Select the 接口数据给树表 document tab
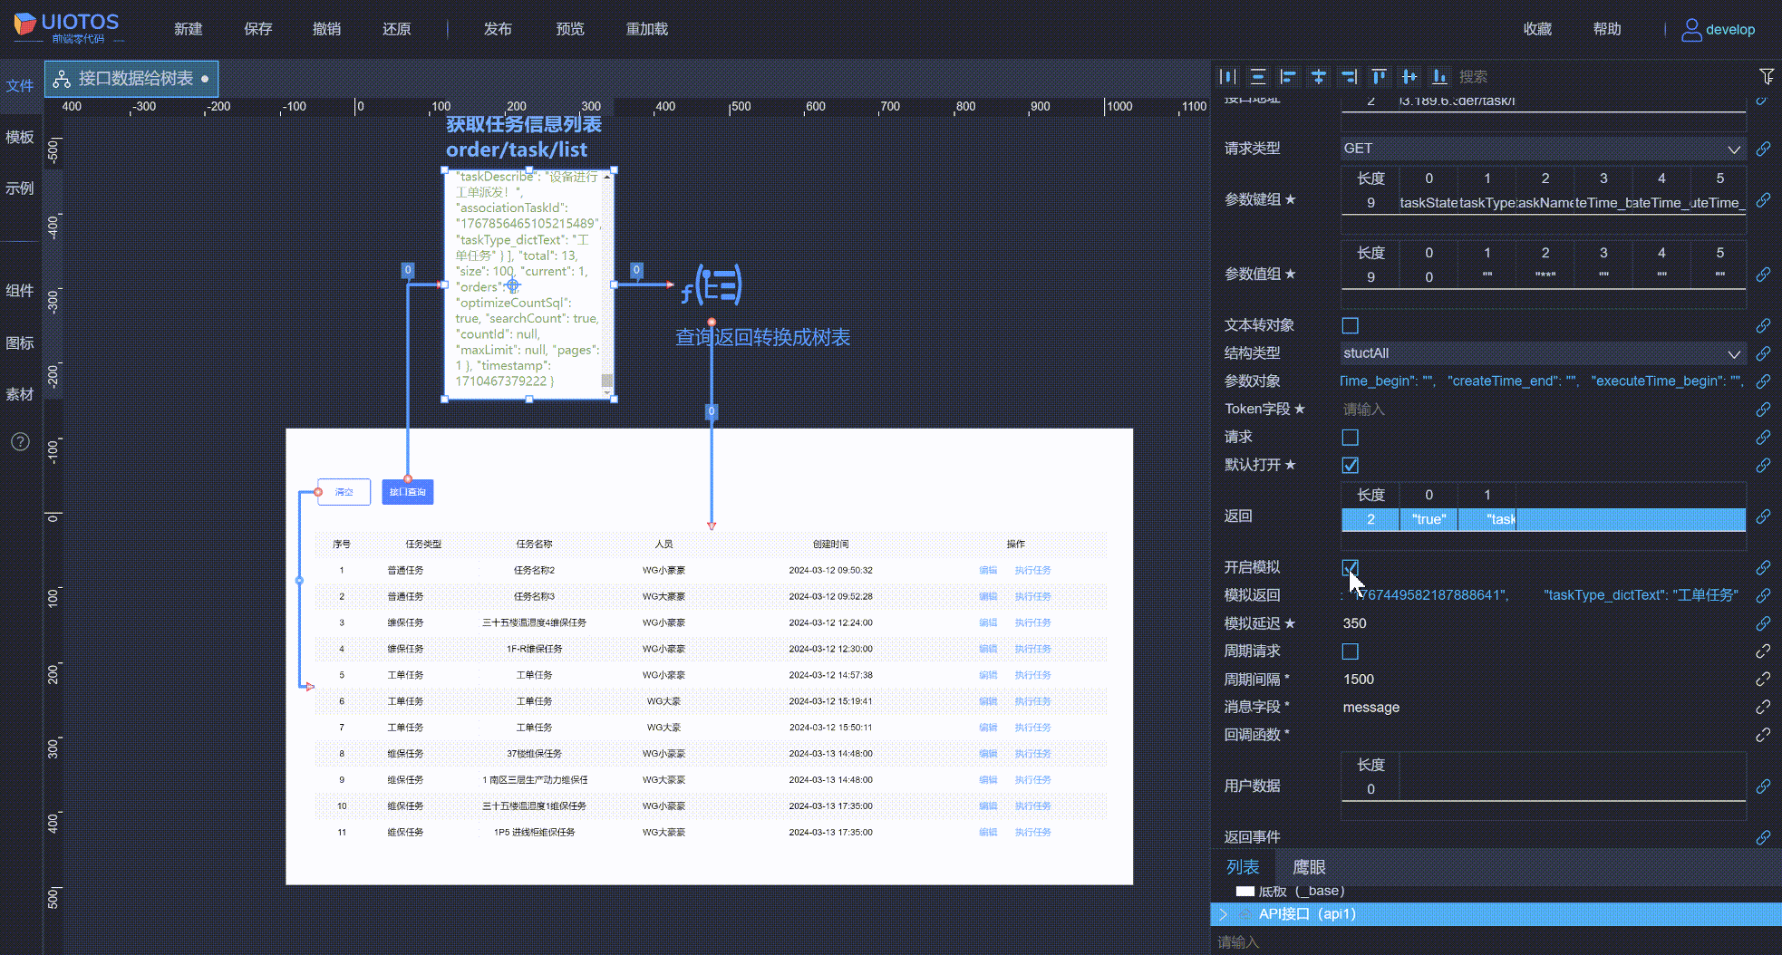1782x955 pixels. [132, 79]
